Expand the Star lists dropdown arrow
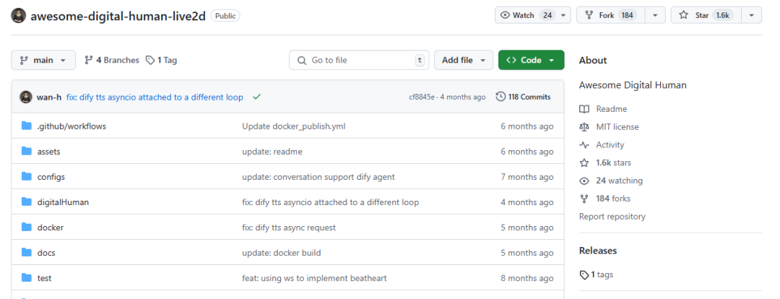The image size is (780, 299). (x=751, y=15)
